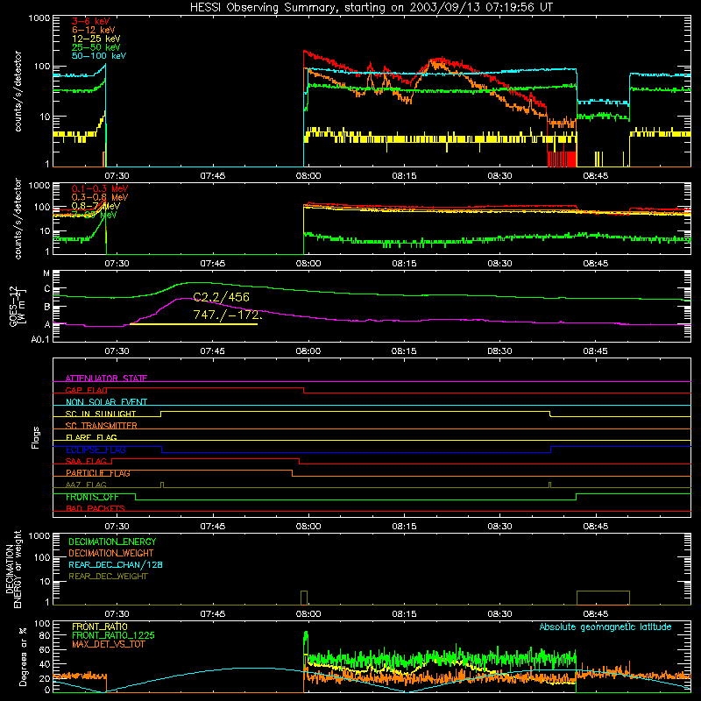Viewport: 701px width, 701px height.
Task: Click the 747./-172. position annotation
Action: pos(227,315)
